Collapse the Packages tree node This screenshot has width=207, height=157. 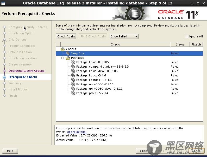coord(63,58)
